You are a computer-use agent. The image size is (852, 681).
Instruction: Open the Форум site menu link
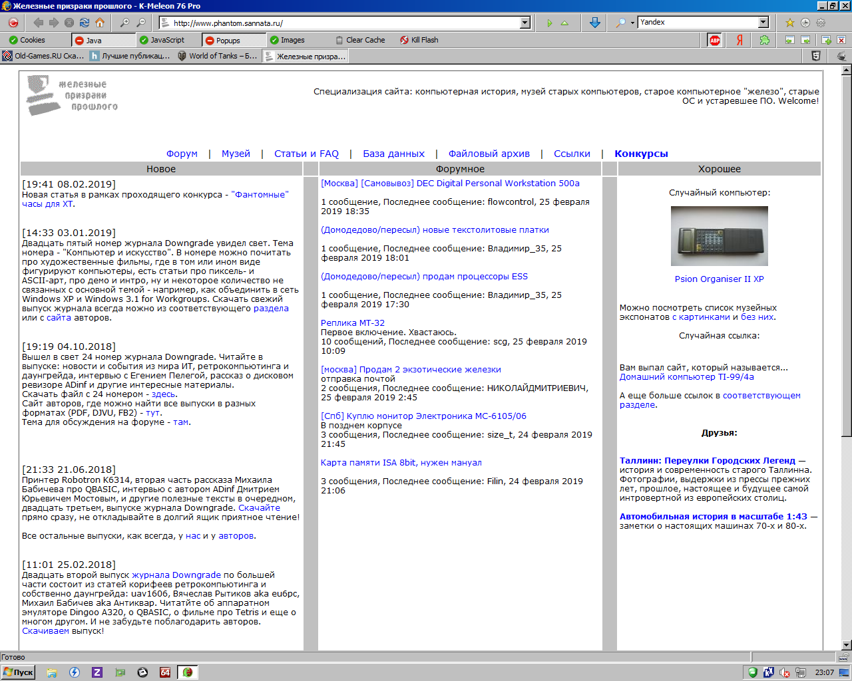[x=182, y=154]
